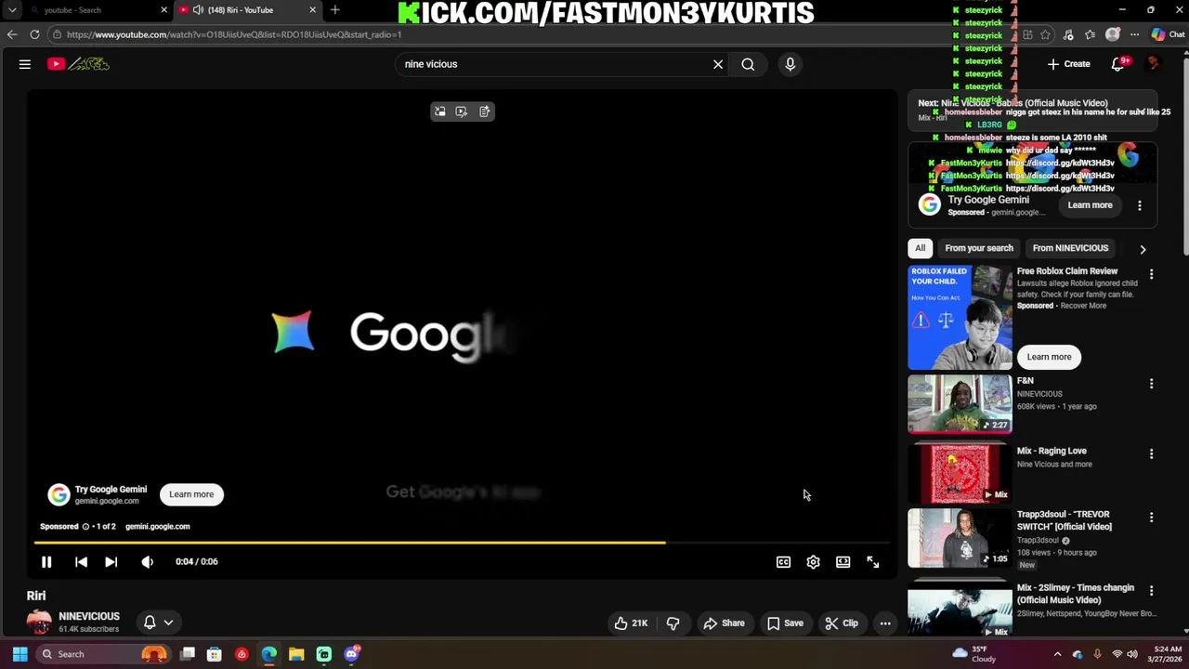Start voice search with the microphone
This screenshot has width=1189, height=669.
click(x=790, y=64)
